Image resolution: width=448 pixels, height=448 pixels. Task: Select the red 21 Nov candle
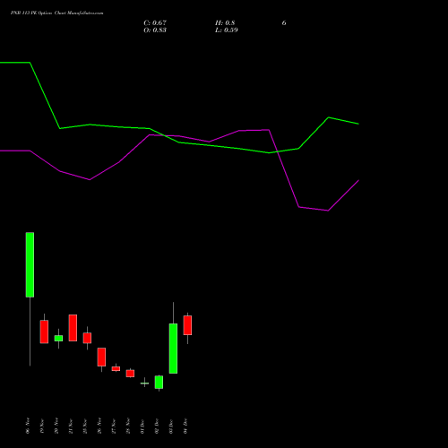[73, 328]
